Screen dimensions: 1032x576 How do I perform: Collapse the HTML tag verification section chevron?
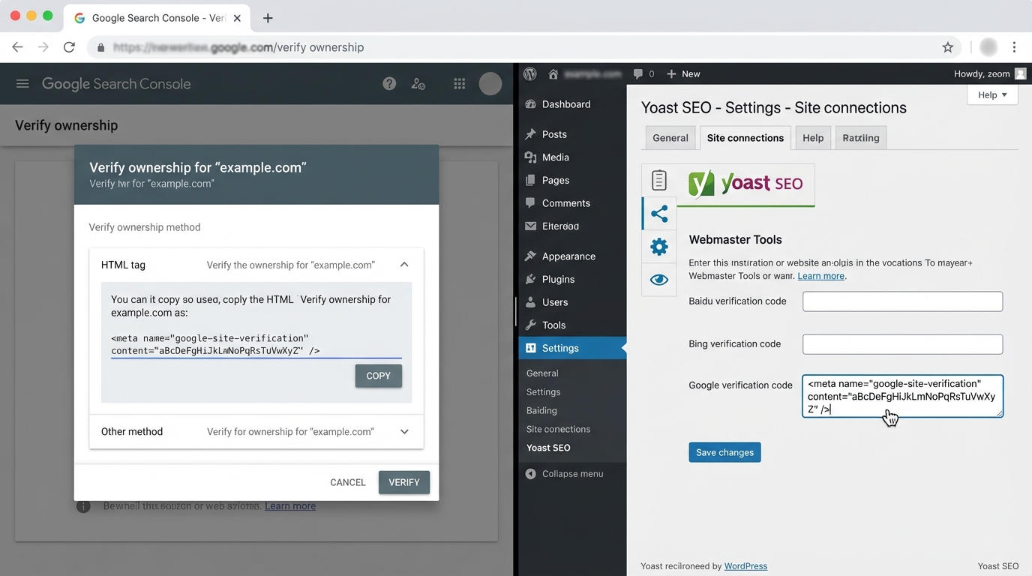point(404,264)
